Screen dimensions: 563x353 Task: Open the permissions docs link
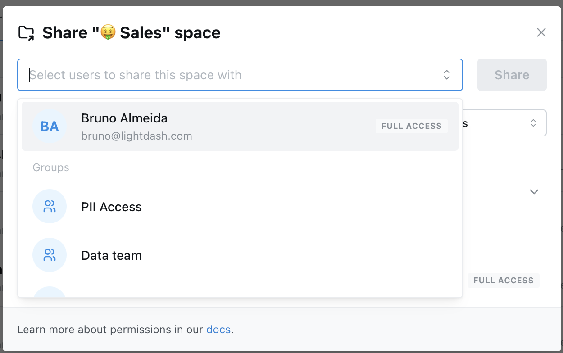tap(218, 330)
